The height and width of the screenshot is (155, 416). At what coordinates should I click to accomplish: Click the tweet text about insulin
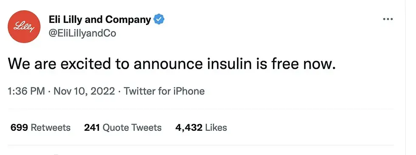pyautogui.click(x=172, y=64)
